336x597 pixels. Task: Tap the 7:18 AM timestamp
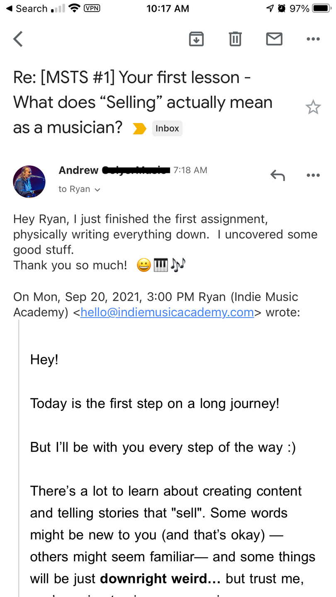click(190, 170)
